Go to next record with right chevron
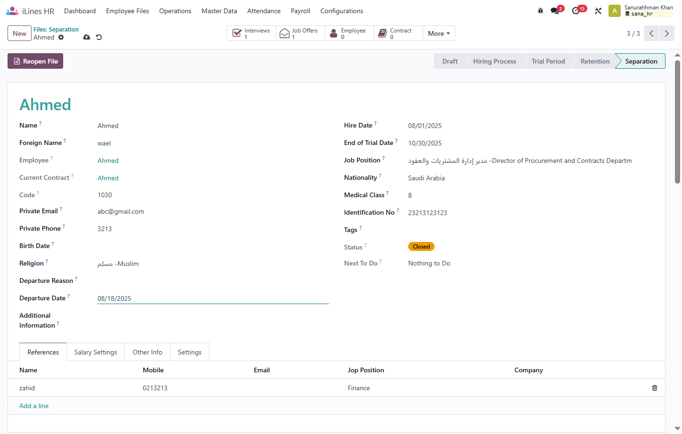This screenshot has height=434, width=682. pos(667,33)
